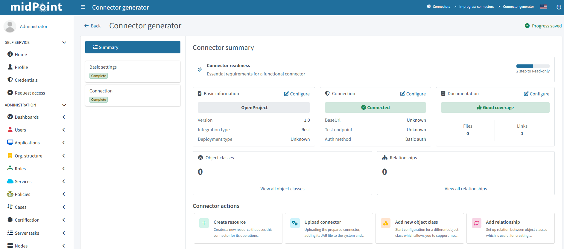
Task: Click the Applications monitor icon
Action: pos(10,143)
